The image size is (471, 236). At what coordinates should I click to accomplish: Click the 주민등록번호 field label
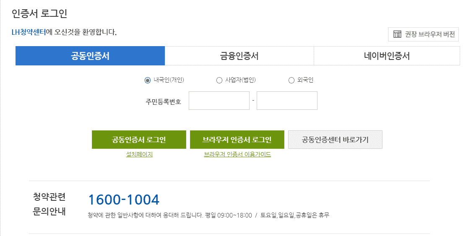coord(164,101)
